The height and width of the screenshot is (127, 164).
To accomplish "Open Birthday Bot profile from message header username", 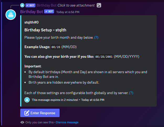I will (31, 11).
